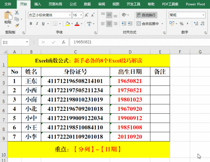
Task: Click the Cut scissors icon
Action: 17,13
